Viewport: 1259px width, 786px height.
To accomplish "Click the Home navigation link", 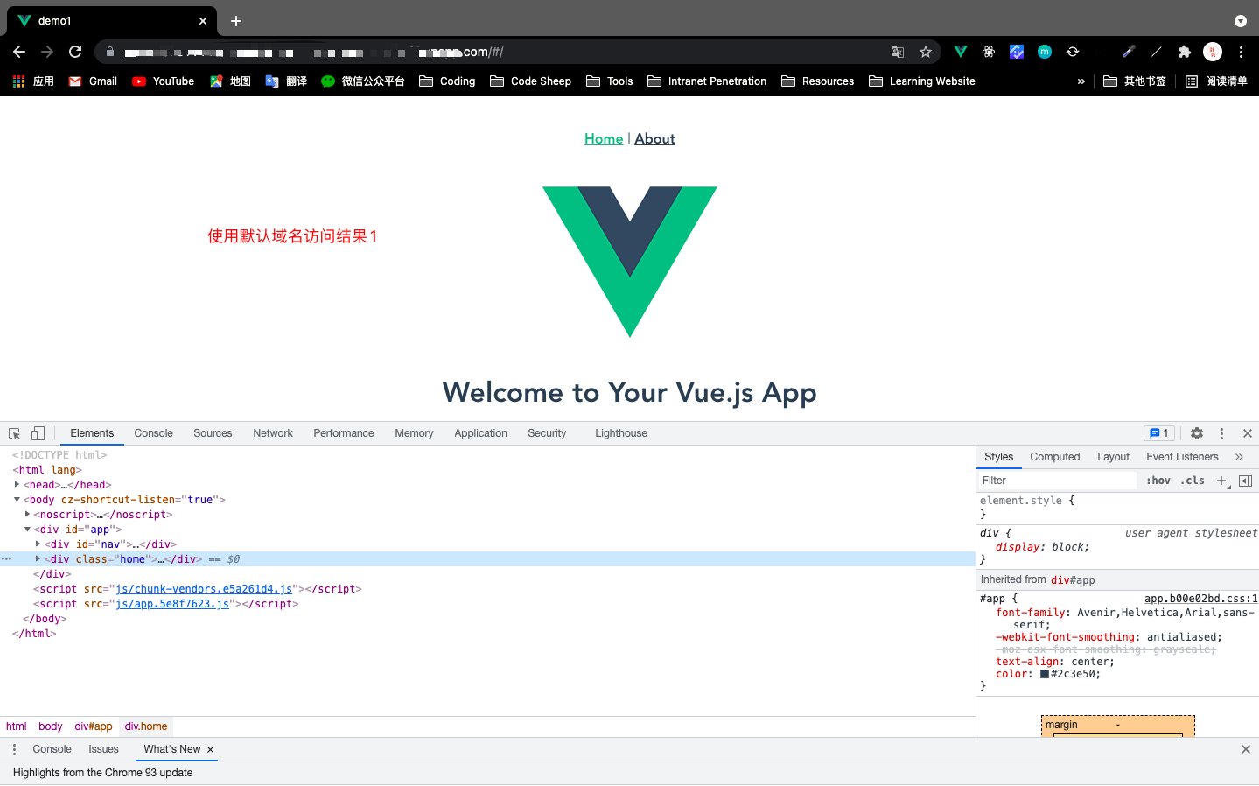I will click(x=604, y=138).
